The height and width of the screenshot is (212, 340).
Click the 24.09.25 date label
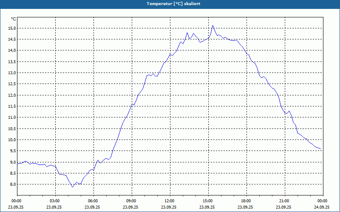[x=322, y=207]
